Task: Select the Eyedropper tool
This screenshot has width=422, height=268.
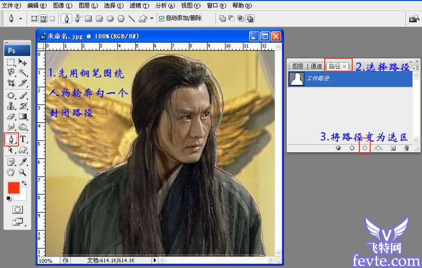Action: point(23,161)
